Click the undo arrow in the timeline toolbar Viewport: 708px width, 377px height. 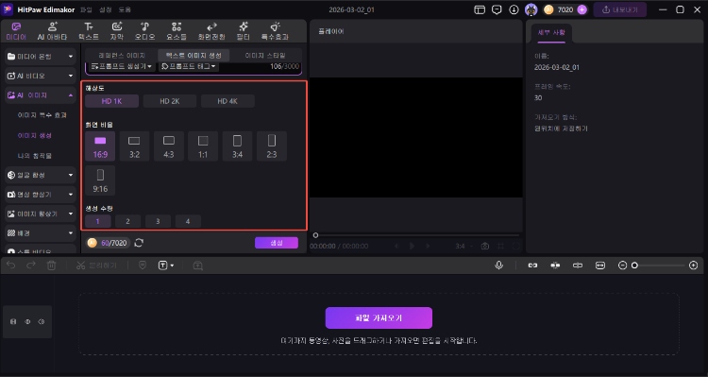click(10, 266)
